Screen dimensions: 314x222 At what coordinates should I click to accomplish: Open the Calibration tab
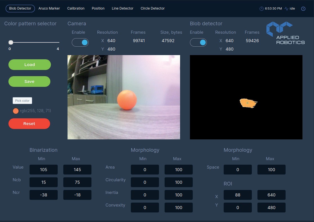coord(76,8)
